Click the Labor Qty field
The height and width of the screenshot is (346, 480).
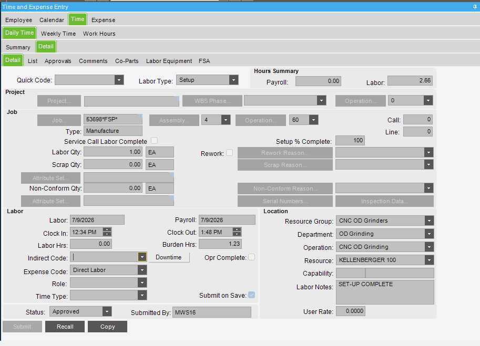pos(113,152)
